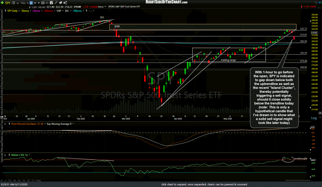Click the layout pages icon
This screenshot has width=322, height=187.
tap(61, 3)
